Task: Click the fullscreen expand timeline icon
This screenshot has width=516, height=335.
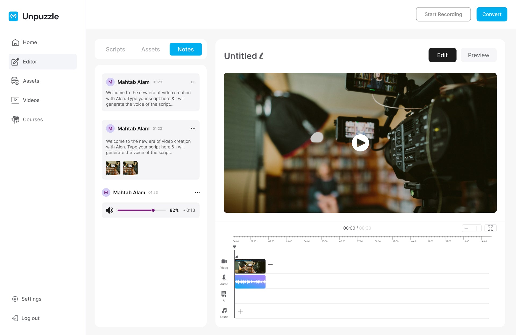Action: point(490,228)
